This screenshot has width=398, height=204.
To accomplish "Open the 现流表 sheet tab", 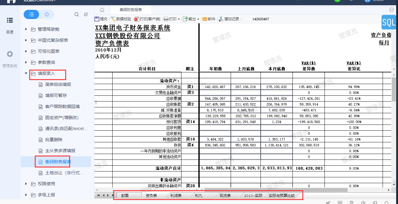I will click(x=225, y=195).
